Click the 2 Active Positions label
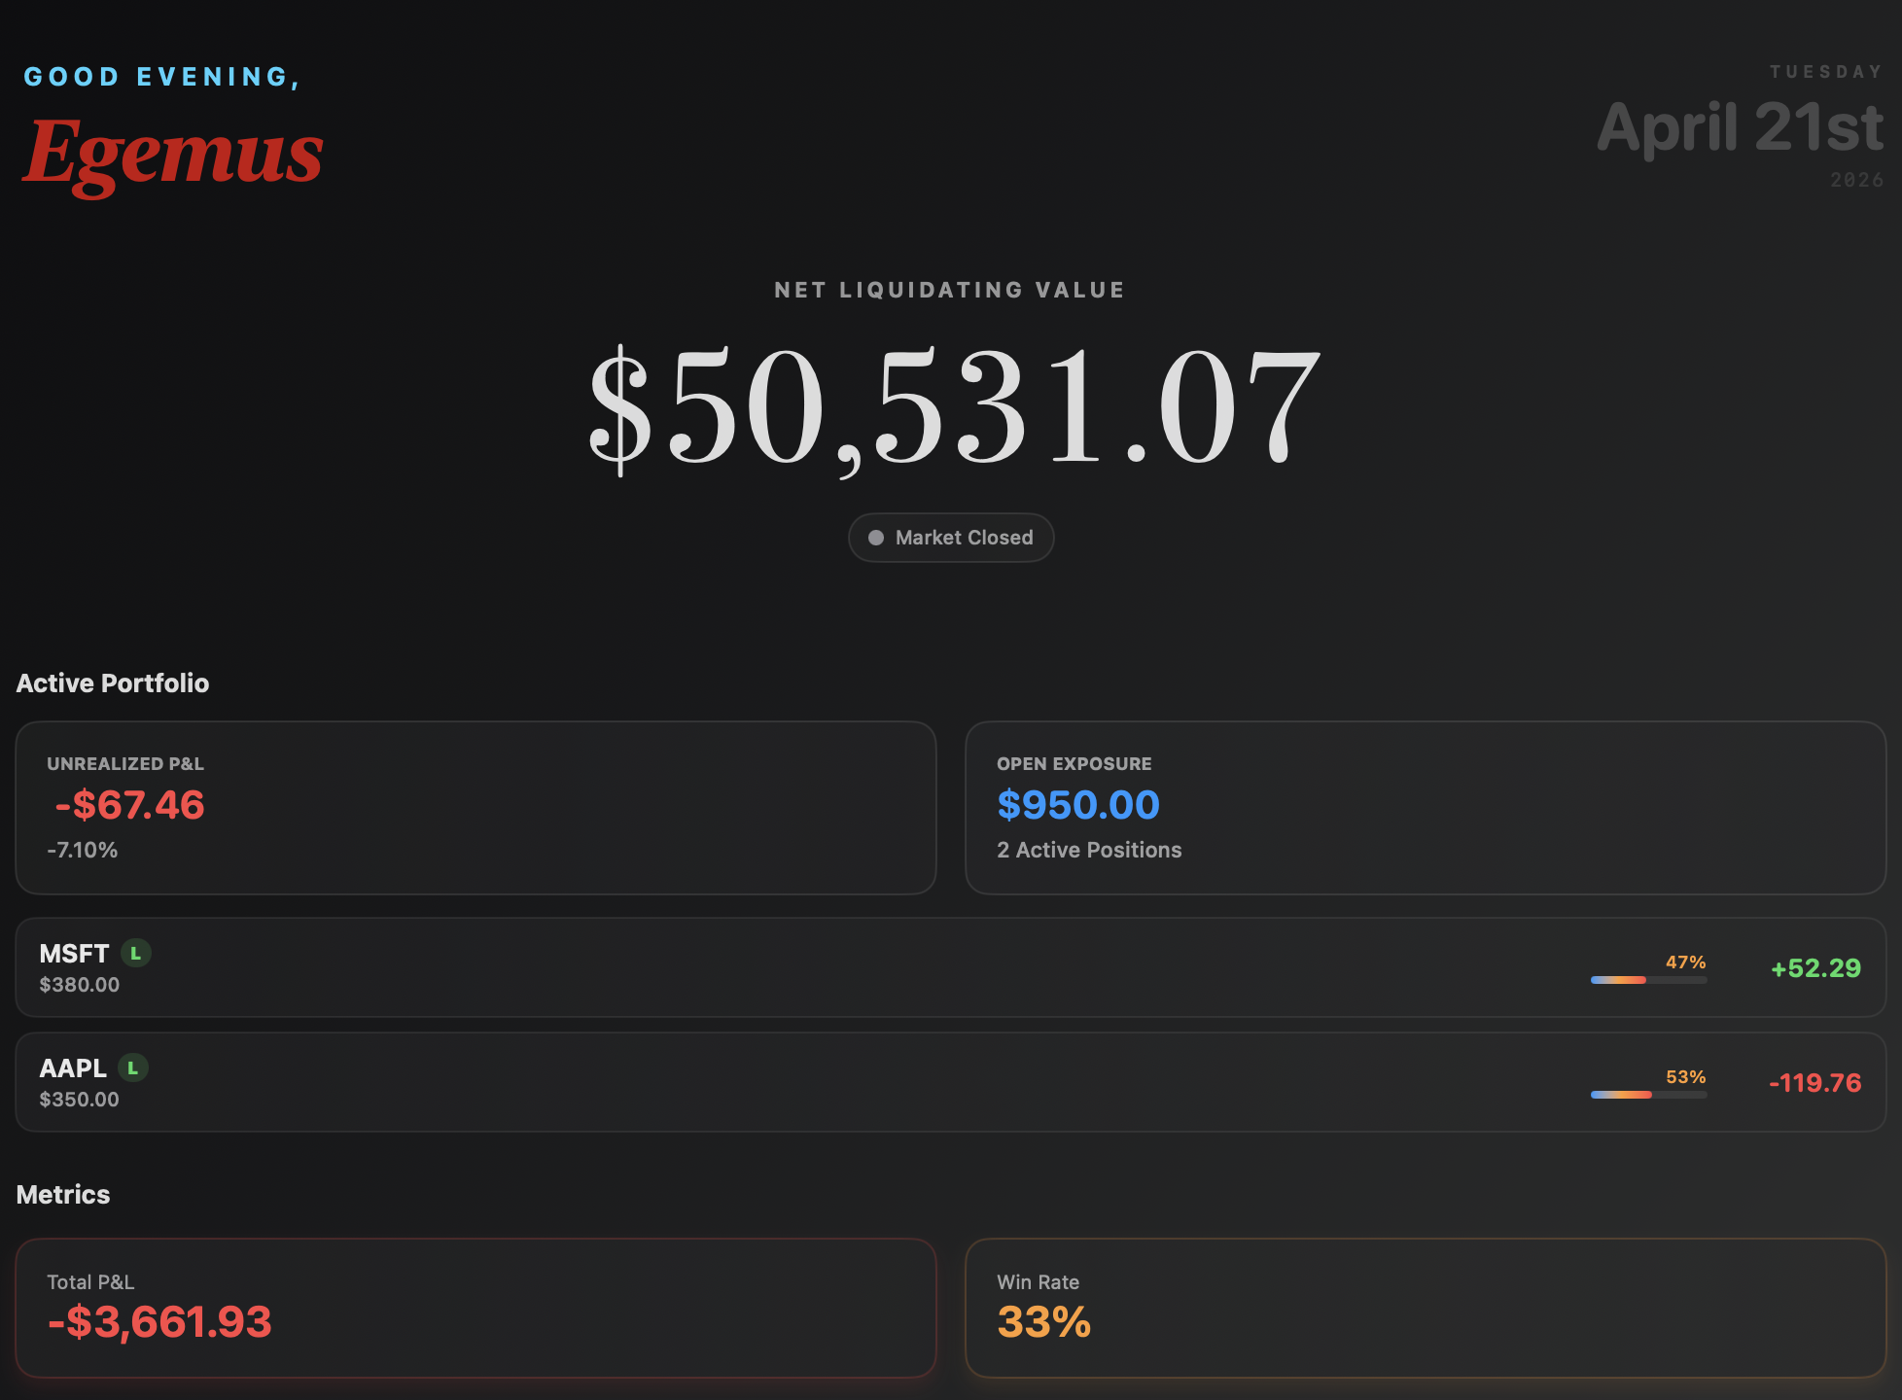The height and width of the screenshot is (1400, 1902). [1089, 850]
